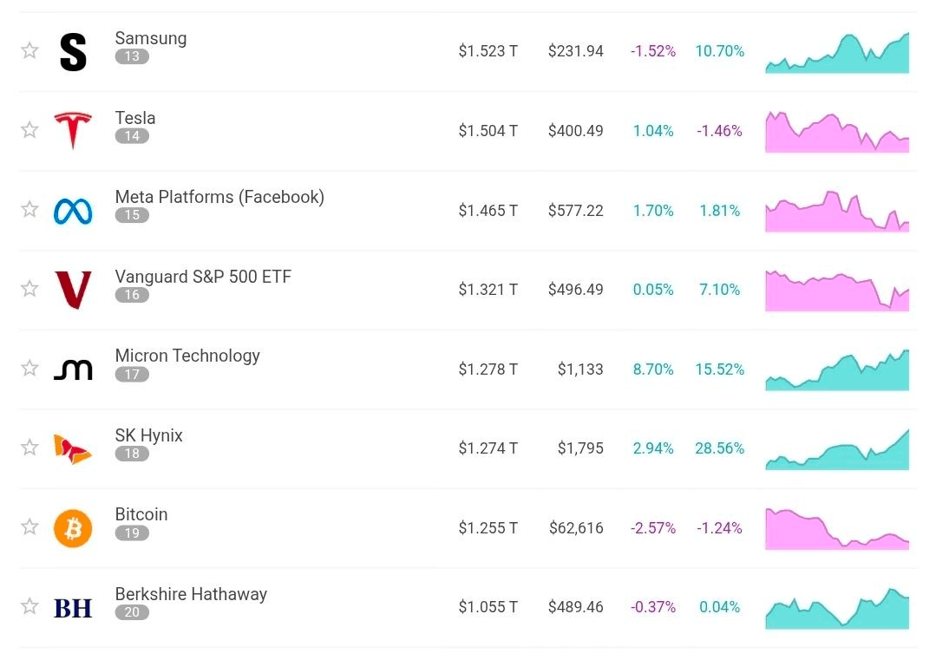Viewport: 936px width, 660px height.
Task: Star Berkshire Hathaway as favorite
Action: [x=29, y=607]
